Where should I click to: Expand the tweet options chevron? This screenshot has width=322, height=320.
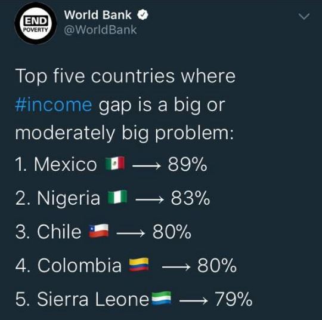pyautogui.click(x=304, y=16)
